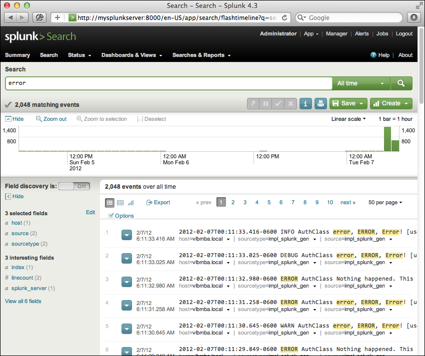
Task: Click the second tall timeline bar
Action: tap(395, 146)
